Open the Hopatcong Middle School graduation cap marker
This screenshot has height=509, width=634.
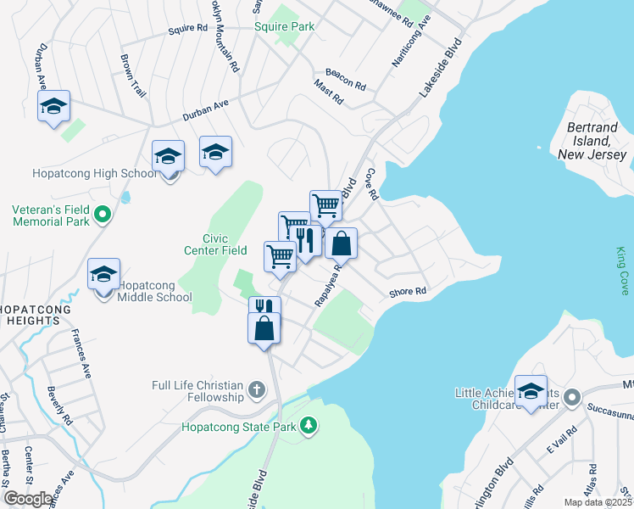(104, 275)
